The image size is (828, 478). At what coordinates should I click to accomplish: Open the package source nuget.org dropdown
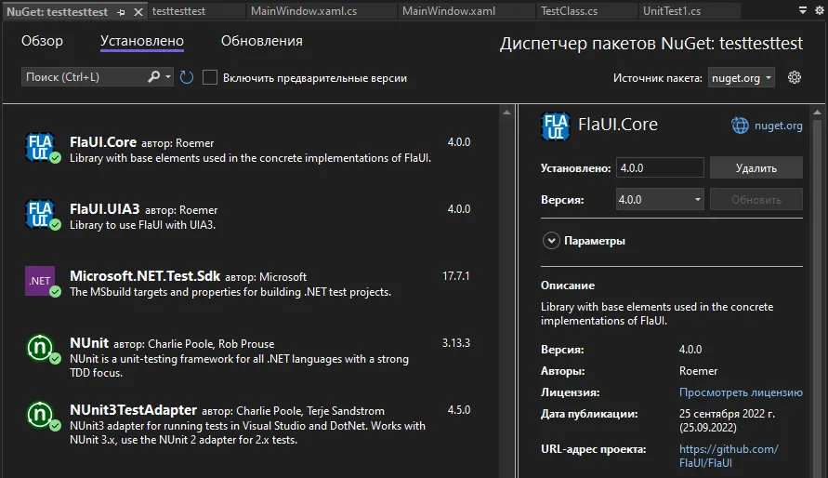[x=741, y=78]
